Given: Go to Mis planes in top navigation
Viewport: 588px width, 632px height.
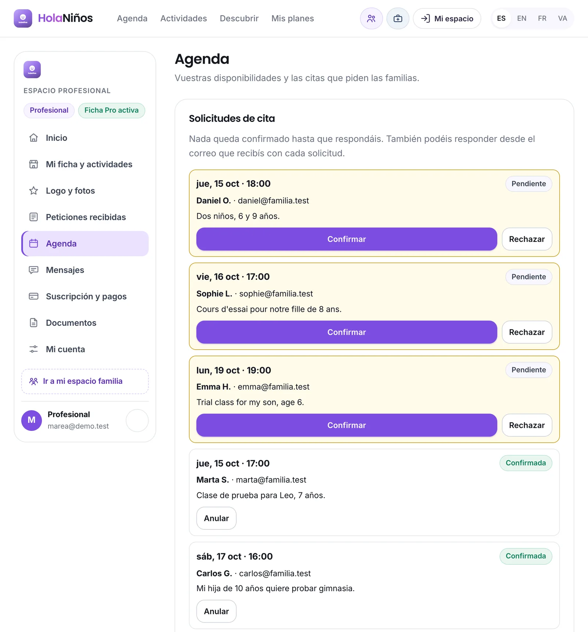Looking at the screenshot, I should pos(293,18).
